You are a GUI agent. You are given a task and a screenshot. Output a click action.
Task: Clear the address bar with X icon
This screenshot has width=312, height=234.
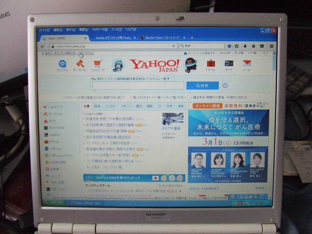[x=174, y=46]
